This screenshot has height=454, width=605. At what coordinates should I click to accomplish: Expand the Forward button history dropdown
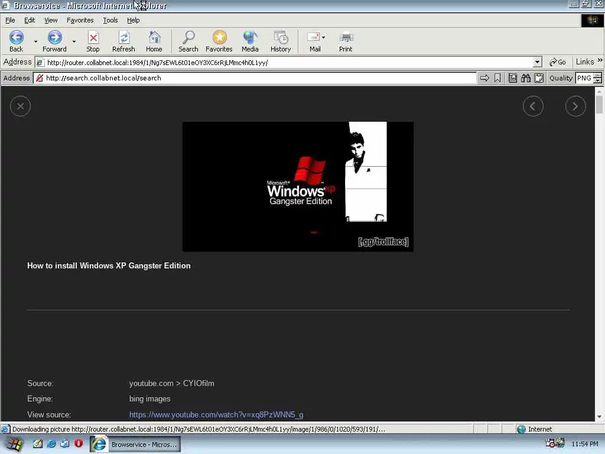74,41
